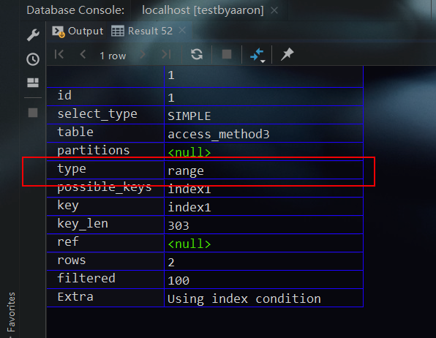Switch to the Output tab
Screen dimensions: 436x338
[x=78, y=31]
